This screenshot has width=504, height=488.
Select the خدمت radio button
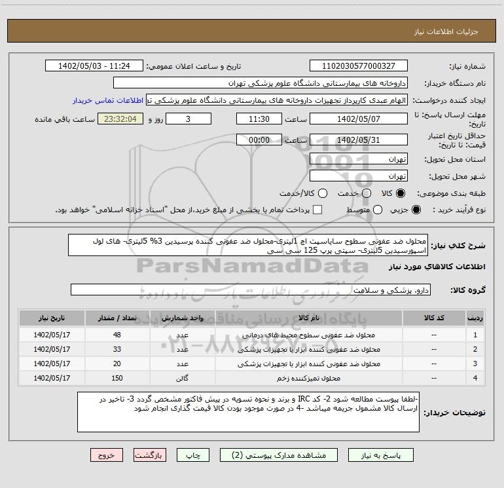(x=367, y=193)
